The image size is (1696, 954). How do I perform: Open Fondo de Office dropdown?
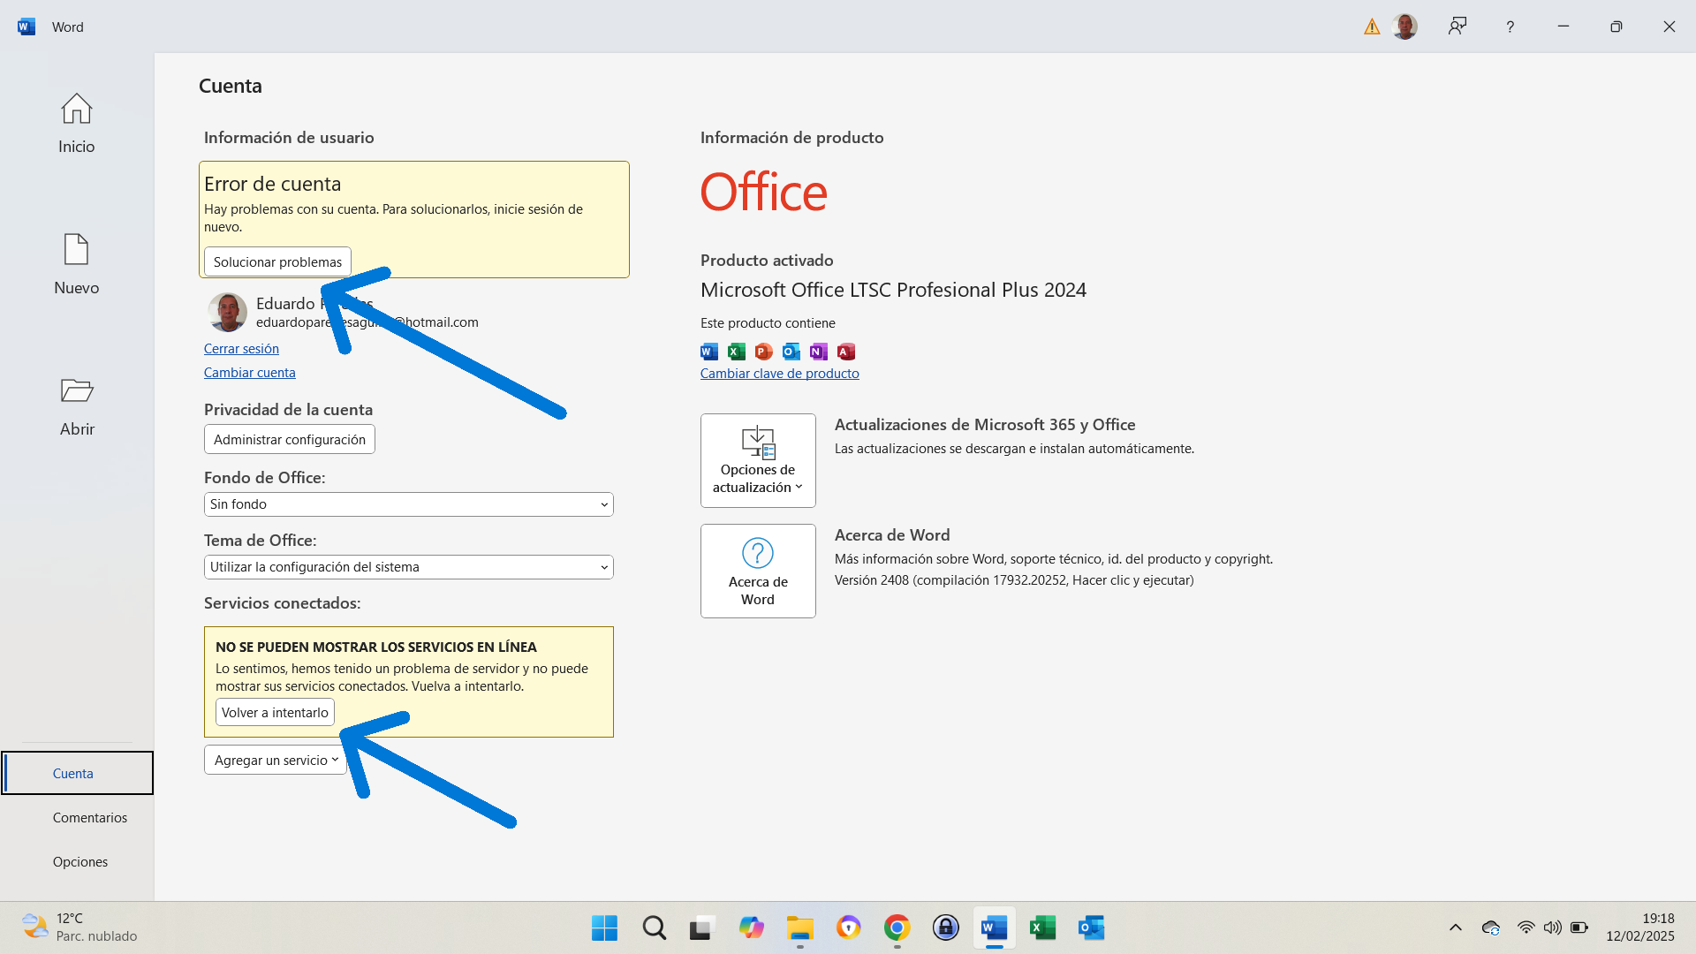(409, 504)
